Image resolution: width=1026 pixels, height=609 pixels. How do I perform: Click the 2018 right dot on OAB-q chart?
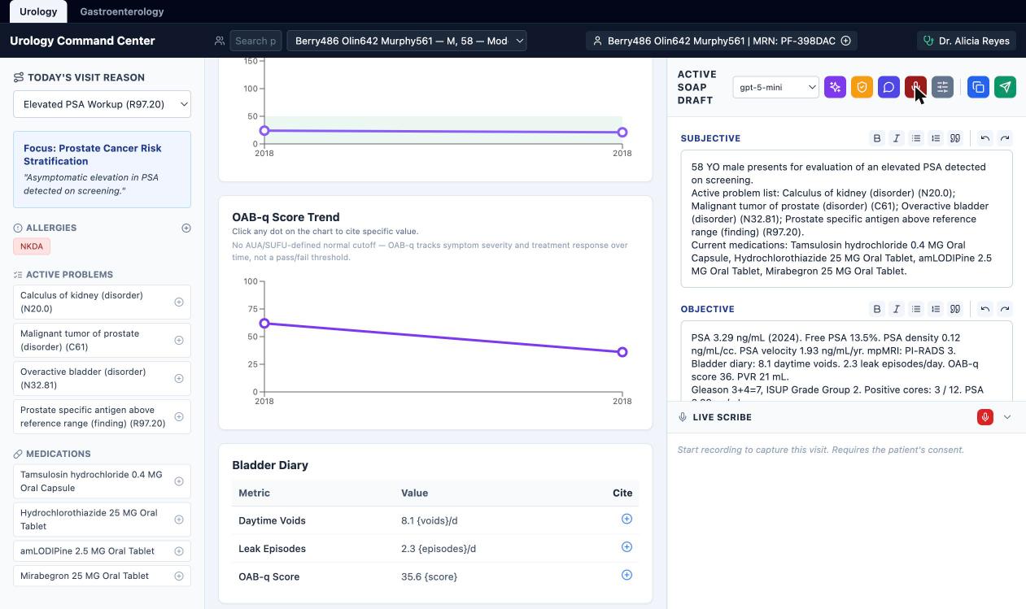tap(622, 352)
